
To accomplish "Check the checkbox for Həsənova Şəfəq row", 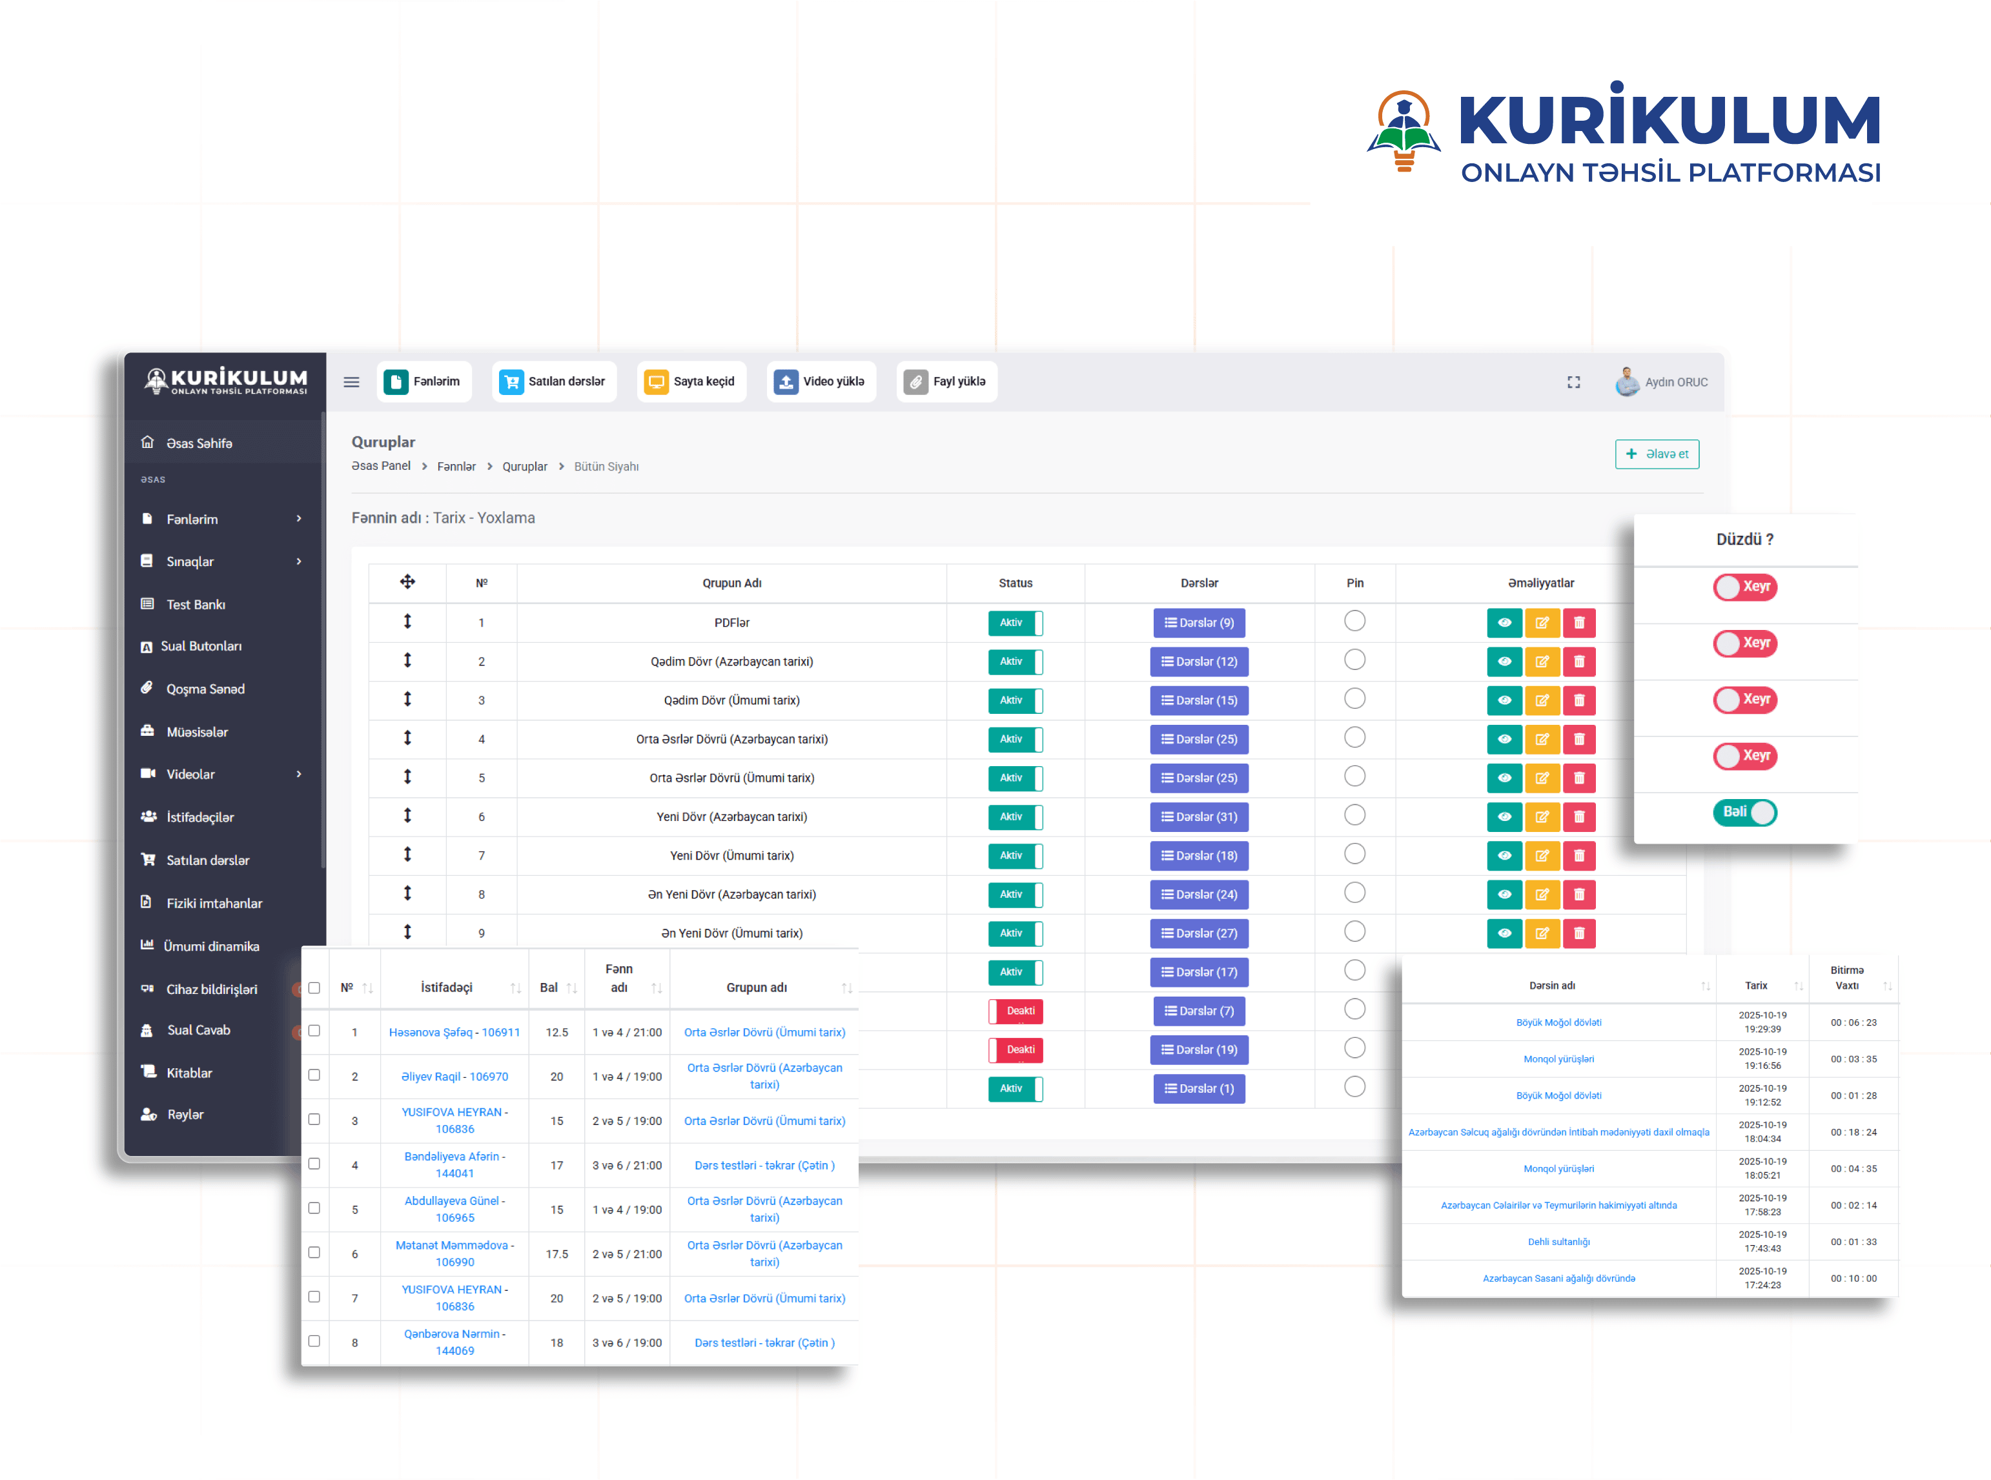I will coord(314,1031).
